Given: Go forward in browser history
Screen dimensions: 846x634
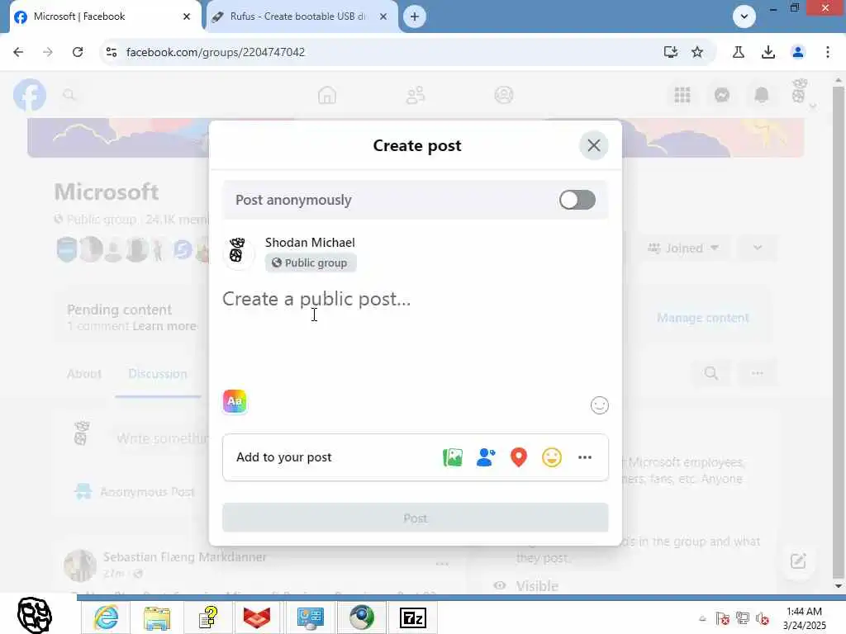Looking at the screenshot, I should [x=48, y=52].
